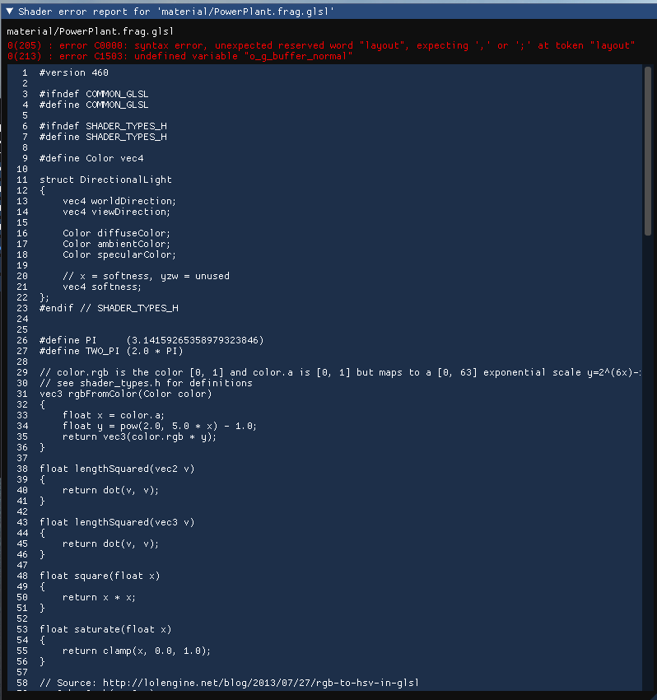Click the vec4 softness member line

coord(102,287)
